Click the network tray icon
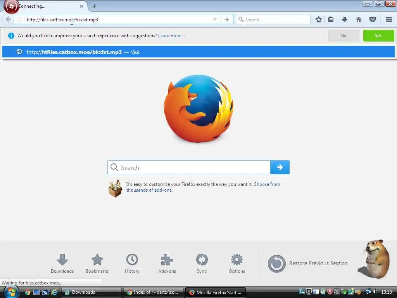 [368, 292]
